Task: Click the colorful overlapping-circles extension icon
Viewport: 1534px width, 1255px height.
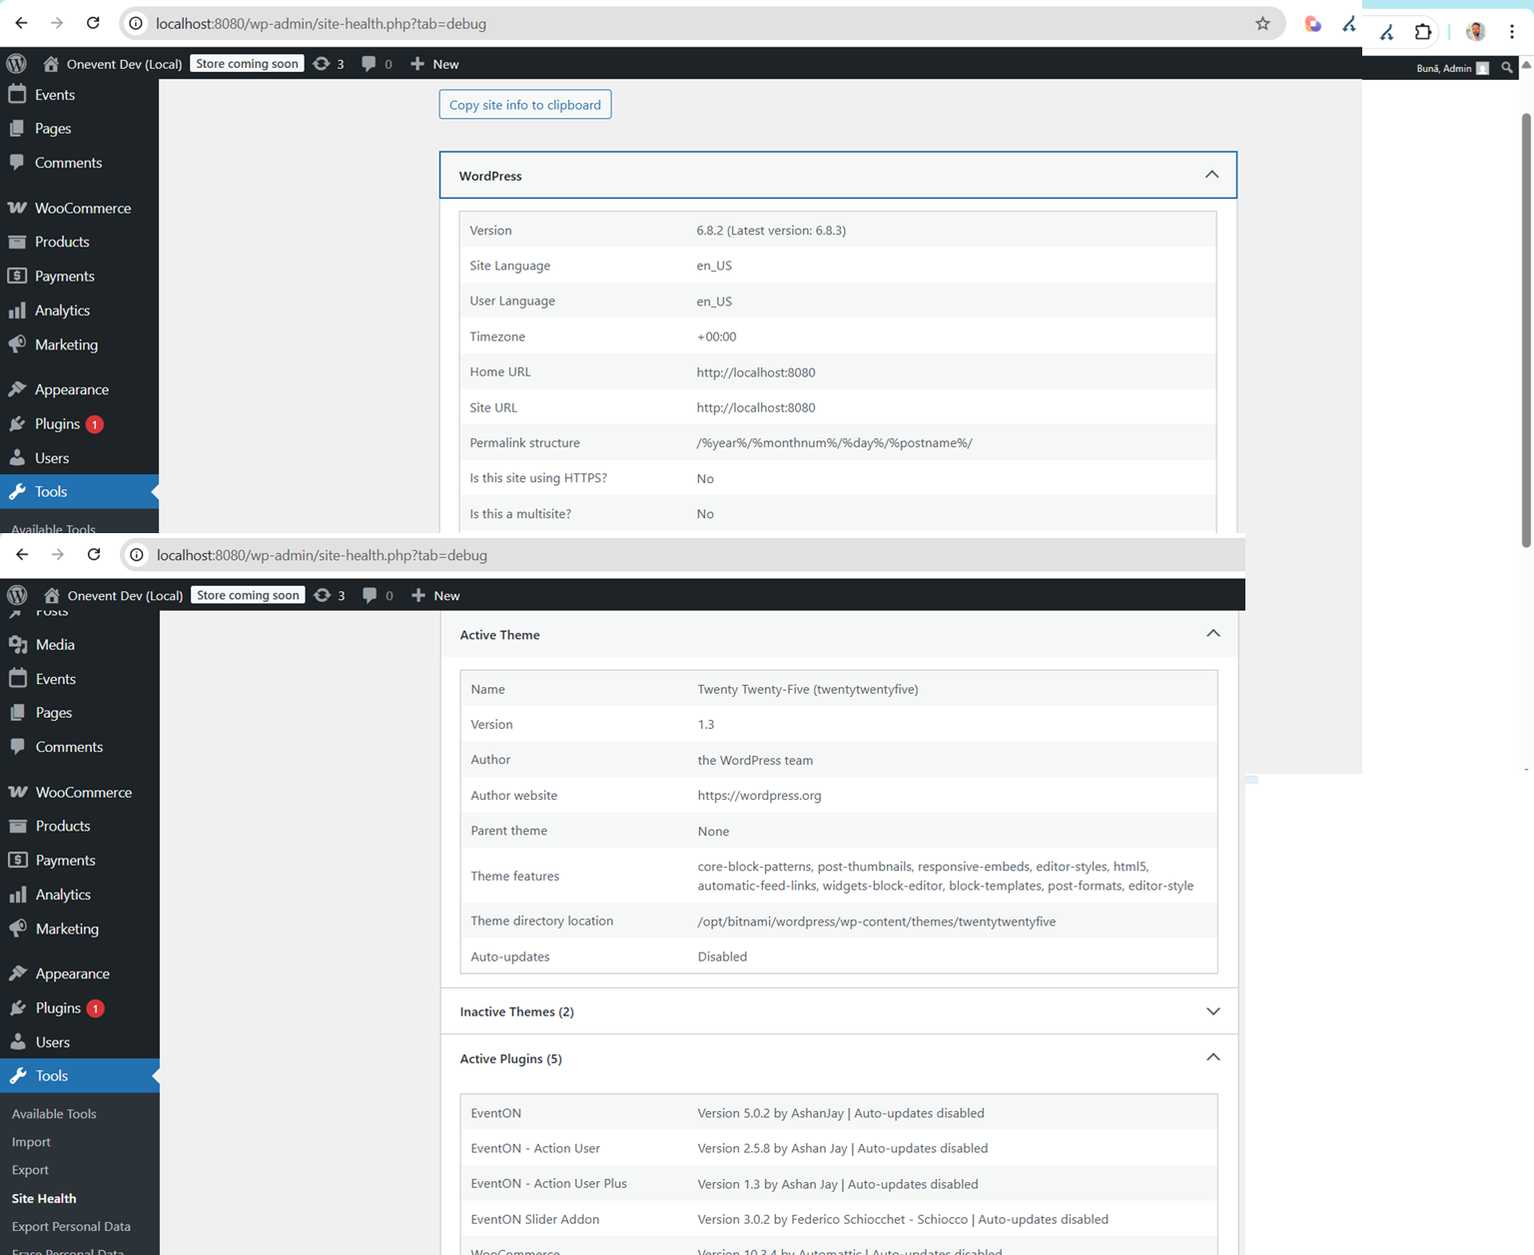Action: (x=1312, y=24)
